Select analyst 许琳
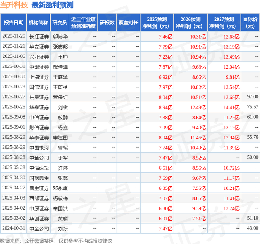The height and width of the screenshot is (244, 260). (63, 168)
